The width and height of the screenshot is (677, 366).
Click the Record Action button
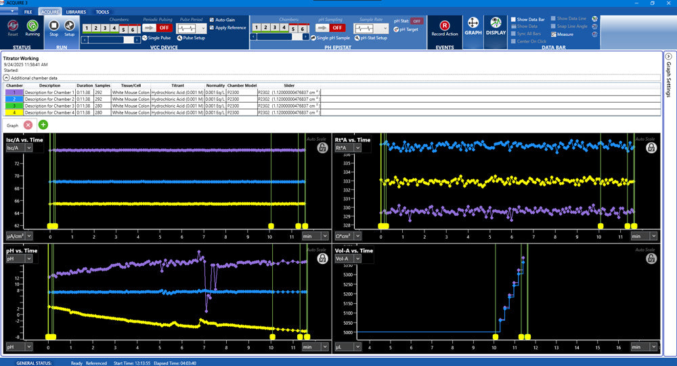(x=445, y=26)
